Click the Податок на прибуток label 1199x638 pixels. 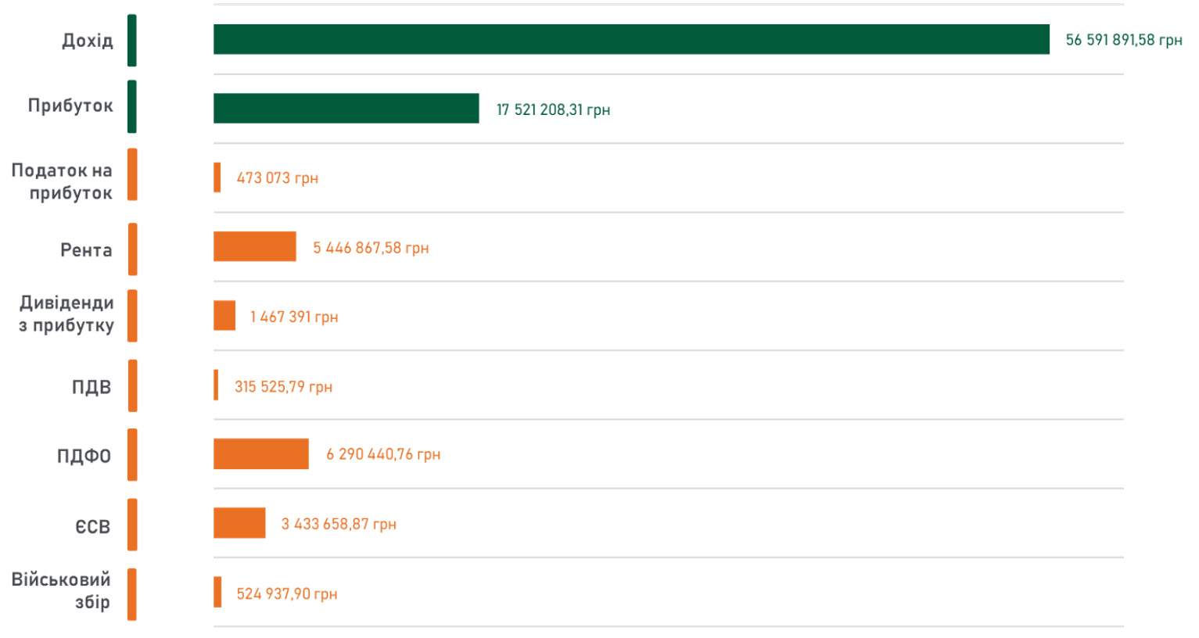63,181
